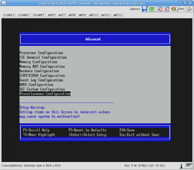Click the 'A' auto-adjust video icon
194x170 pixels.
[x=159, y=9]
